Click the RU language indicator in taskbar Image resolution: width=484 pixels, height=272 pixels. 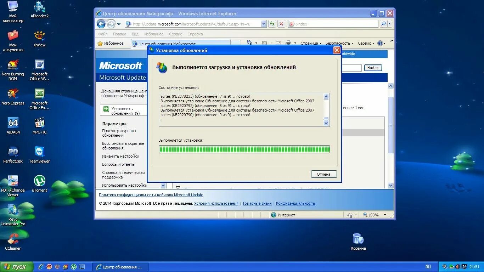[428, 267]
